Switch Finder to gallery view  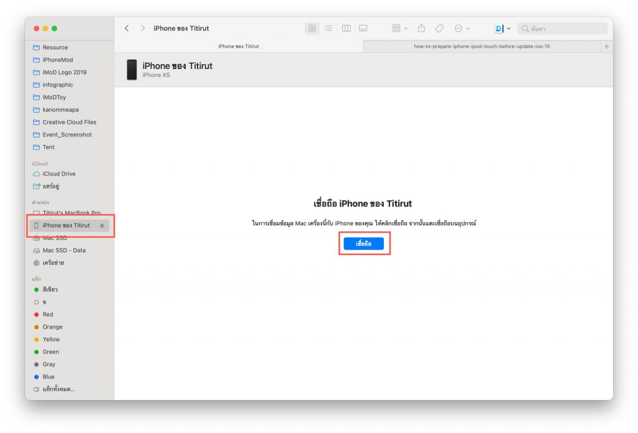pos(363,29)
